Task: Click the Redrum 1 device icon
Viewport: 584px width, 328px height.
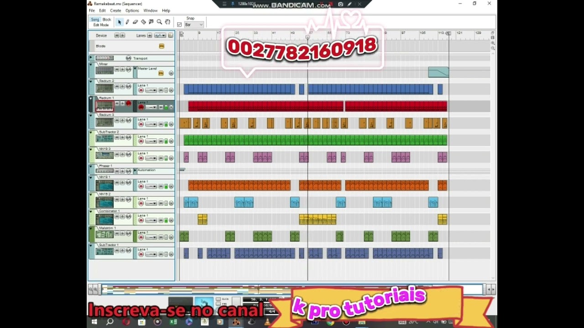Action: click(104, 106)
